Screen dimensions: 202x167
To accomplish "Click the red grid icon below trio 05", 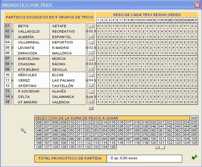I will [91, 108].
